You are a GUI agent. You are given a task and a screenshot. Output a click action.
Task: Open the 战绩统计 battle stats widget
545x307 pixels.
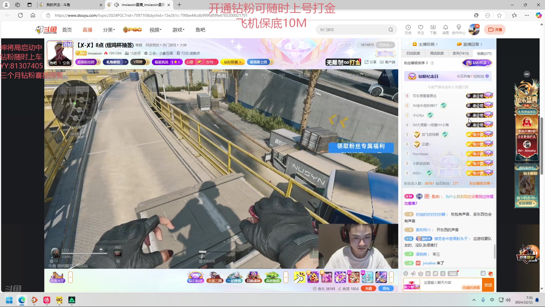528,254
